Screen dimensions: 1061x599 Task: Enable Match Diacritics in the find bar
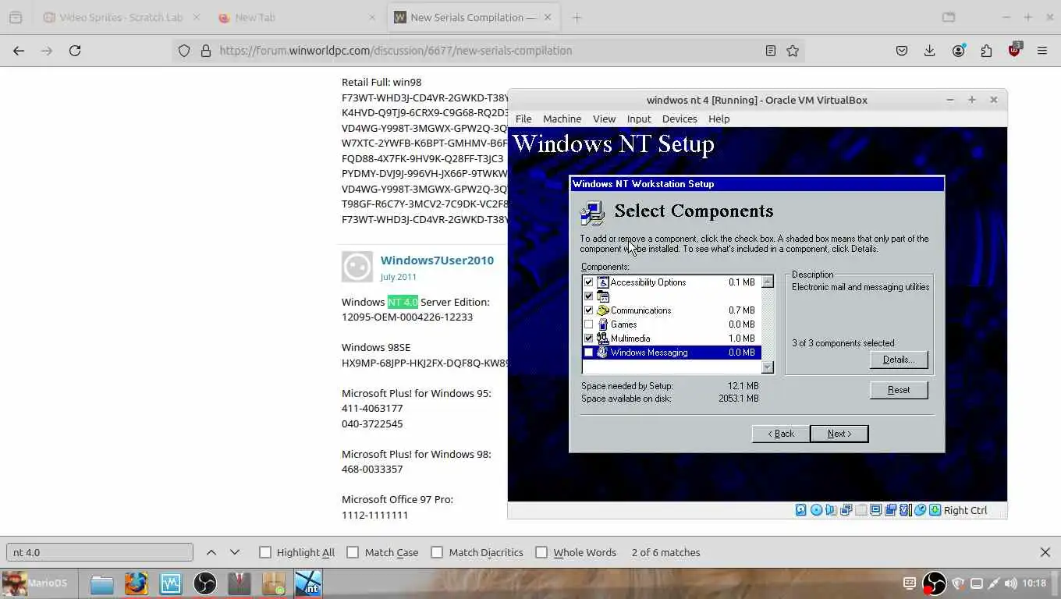(x=437, y=552)
